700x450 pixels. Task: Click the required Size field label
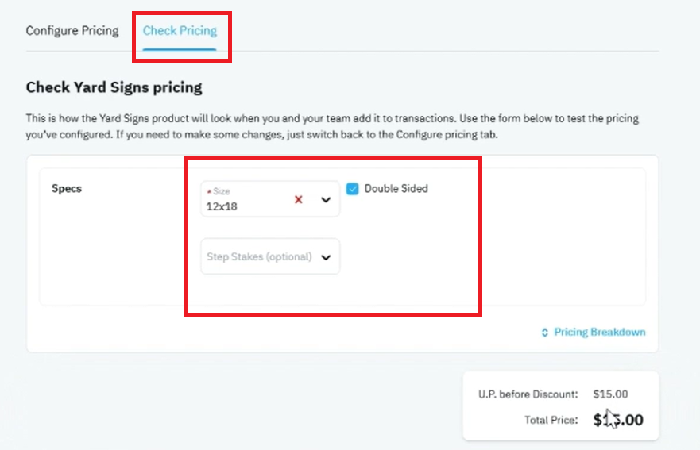[221, 191]
